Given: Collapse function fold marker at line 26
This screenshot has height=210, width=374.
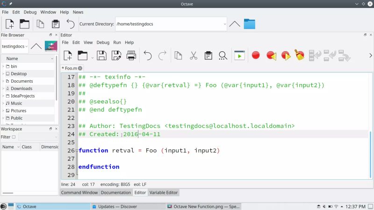Looking at the screenshot, I should click(x=77, y=150).
